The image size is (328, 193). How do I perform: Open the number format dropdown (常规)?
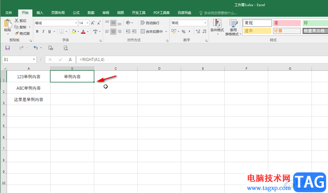point(205,23)
